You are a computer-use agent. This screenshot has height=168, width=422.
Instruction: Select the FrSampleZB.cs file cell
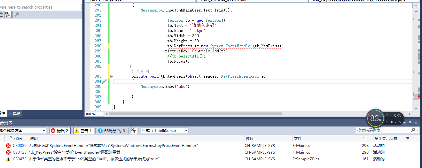(306, 159)
